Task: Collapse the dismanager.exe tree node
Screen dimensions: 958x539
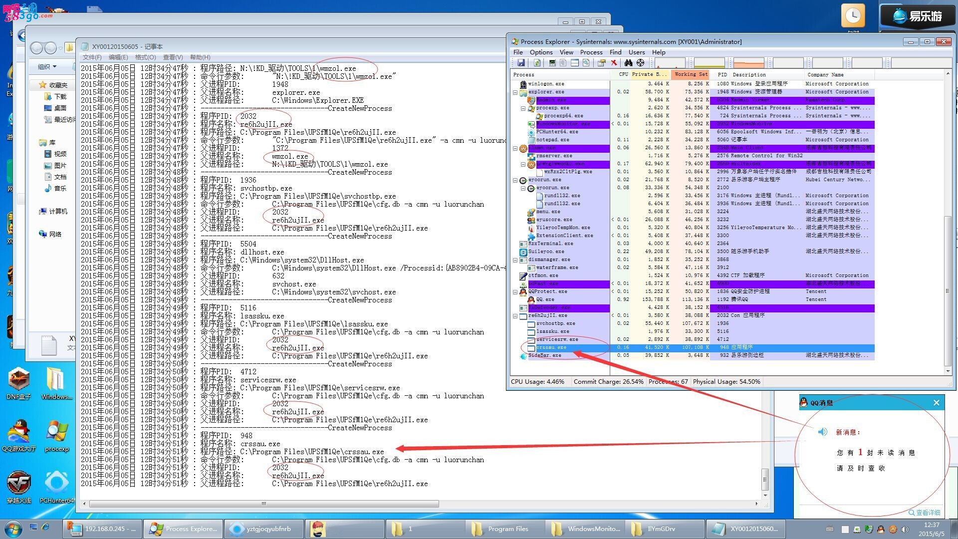Action: click(x=515, y=260)
